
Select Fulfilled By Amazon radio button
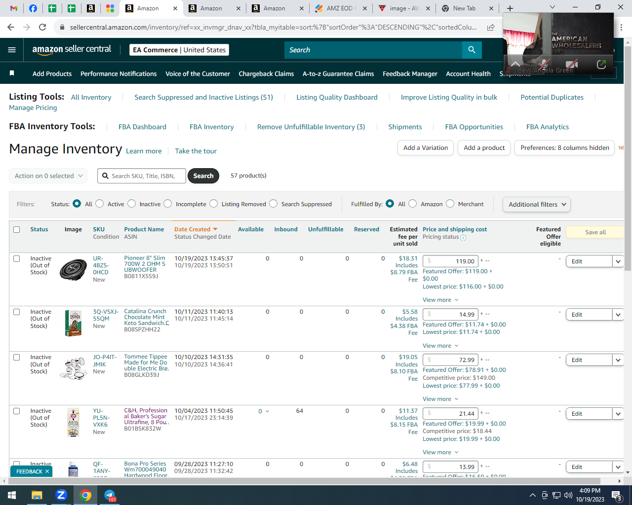pos(413,204)
